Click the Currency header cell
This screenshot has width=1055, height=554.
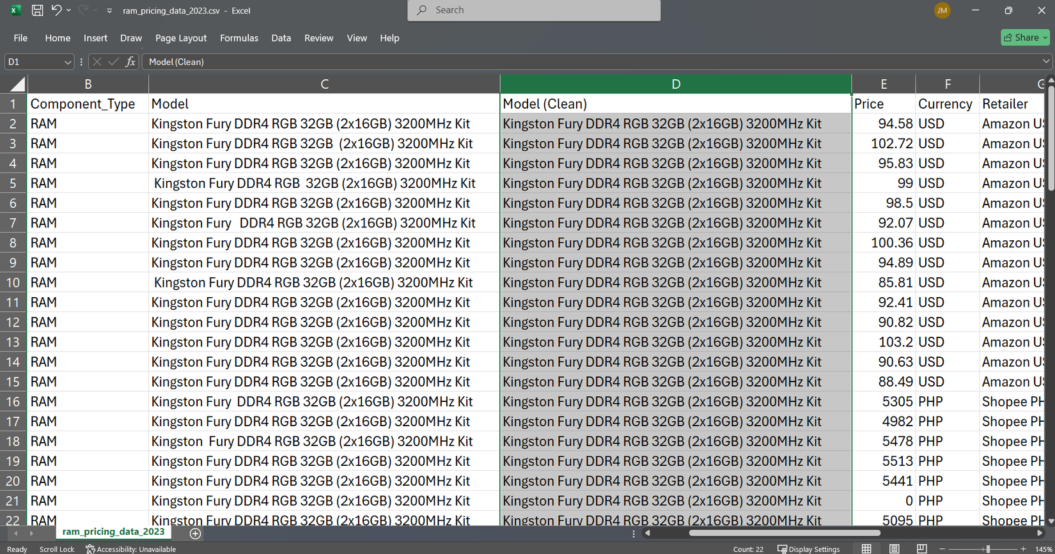pyautogui.click(x=948, y=104)
